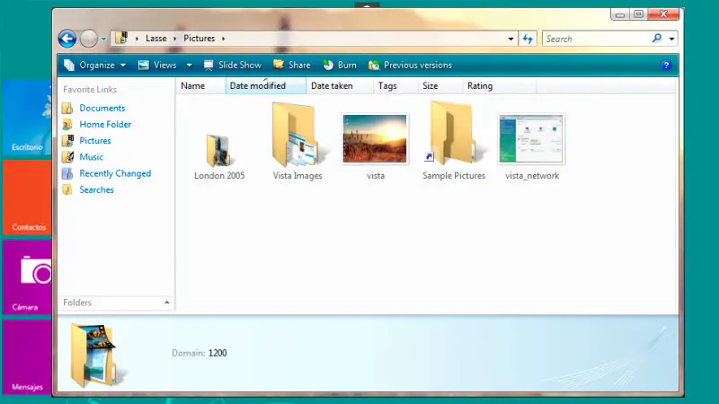The width and height of the screenshot is (719, 404).
Task: Click the folder icon in the address bar
Action: pyautogui.click(x=121, y=38)
